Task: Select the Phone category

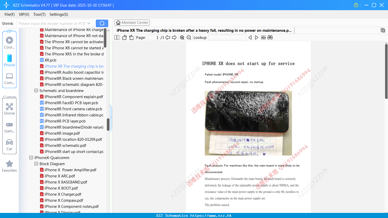Action: (x=9, y=61)
